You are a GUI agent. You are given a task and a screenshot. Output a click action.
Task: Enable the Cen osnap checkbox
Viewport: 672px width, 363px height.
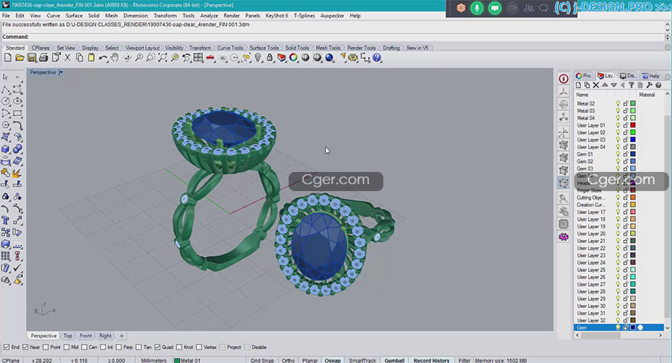[84, 347]
